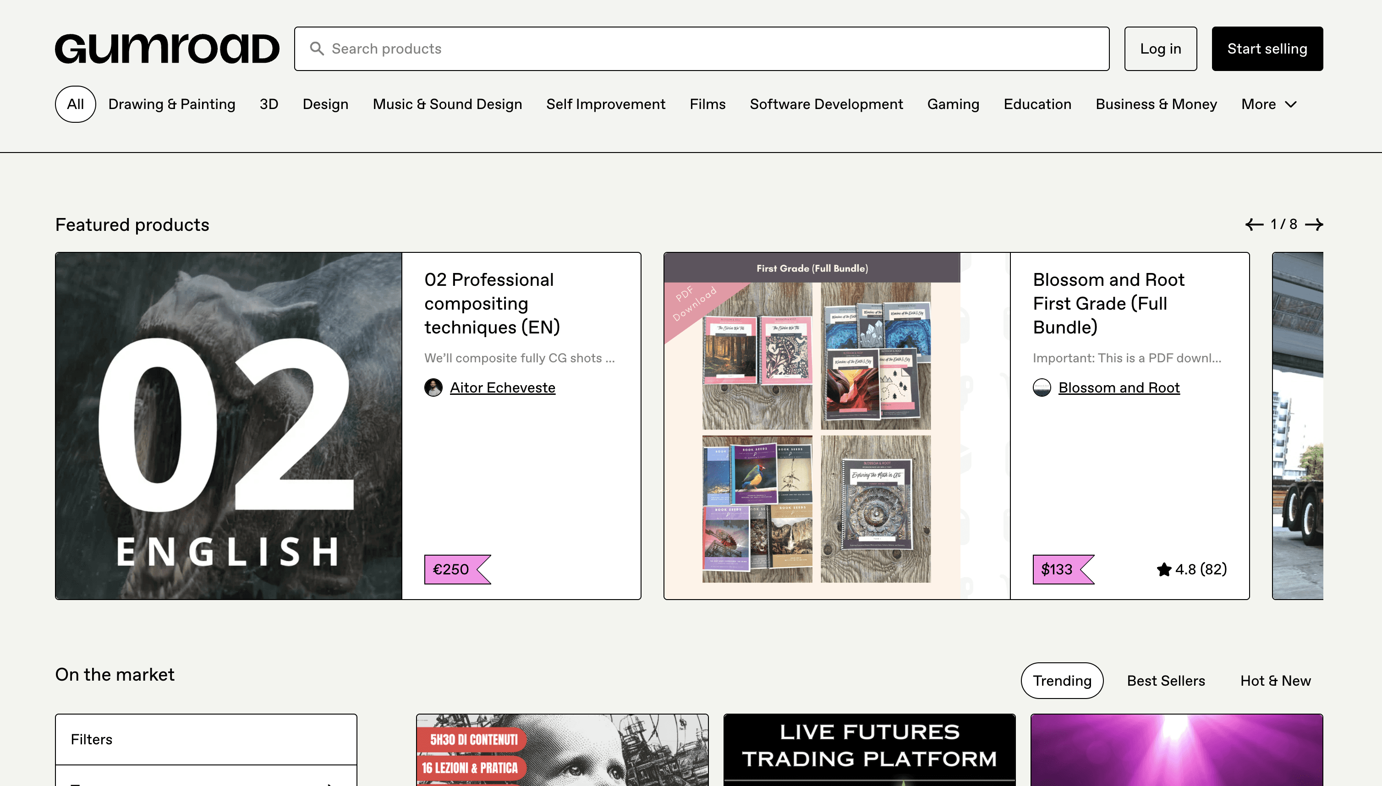
Task: Click Blossom and Root avatar icon
Action: [x=1041, y=388]
